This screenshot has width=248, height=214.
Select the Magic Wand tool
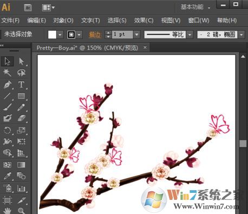click(x=7, y=73)
